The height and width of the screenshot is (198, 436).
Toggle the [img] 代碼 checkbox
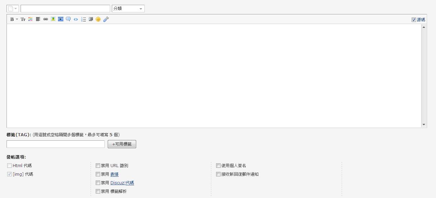click(x=9, y=174)
